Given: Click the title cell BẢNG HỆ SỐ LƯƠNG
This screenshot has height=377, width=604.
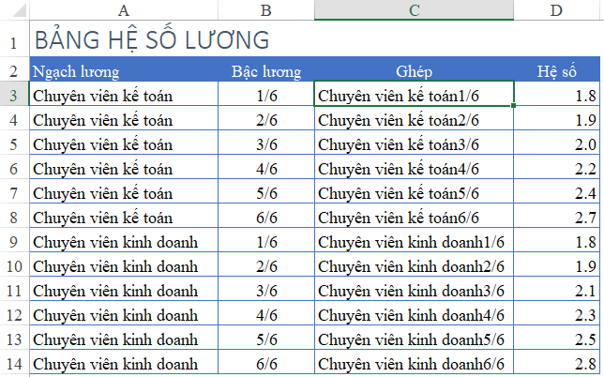Looking at the screenshot, I should coord(124,38).
